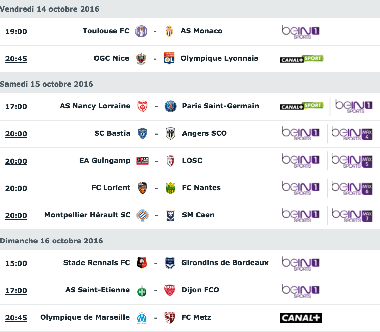Click the Dijon FCO red crest

pos(170,290)
